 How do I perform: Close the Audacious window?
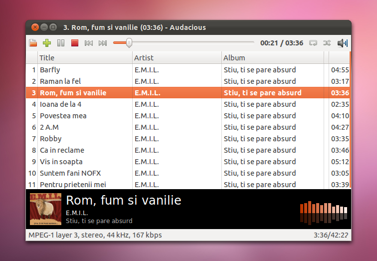point(35,27)
